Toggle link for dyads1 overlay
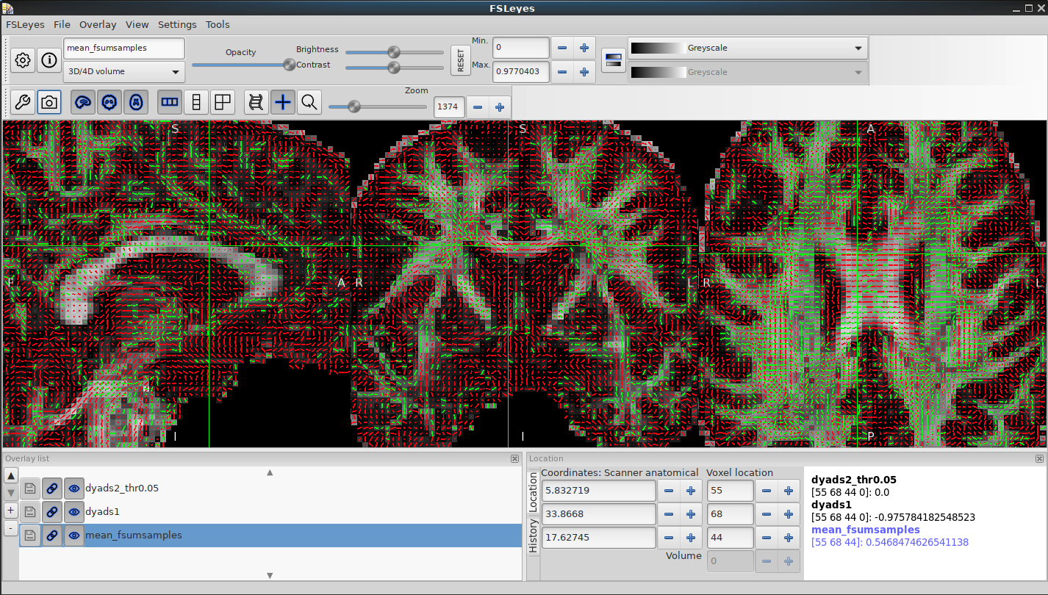1048x595 pixels. click(x=52, y=512)
